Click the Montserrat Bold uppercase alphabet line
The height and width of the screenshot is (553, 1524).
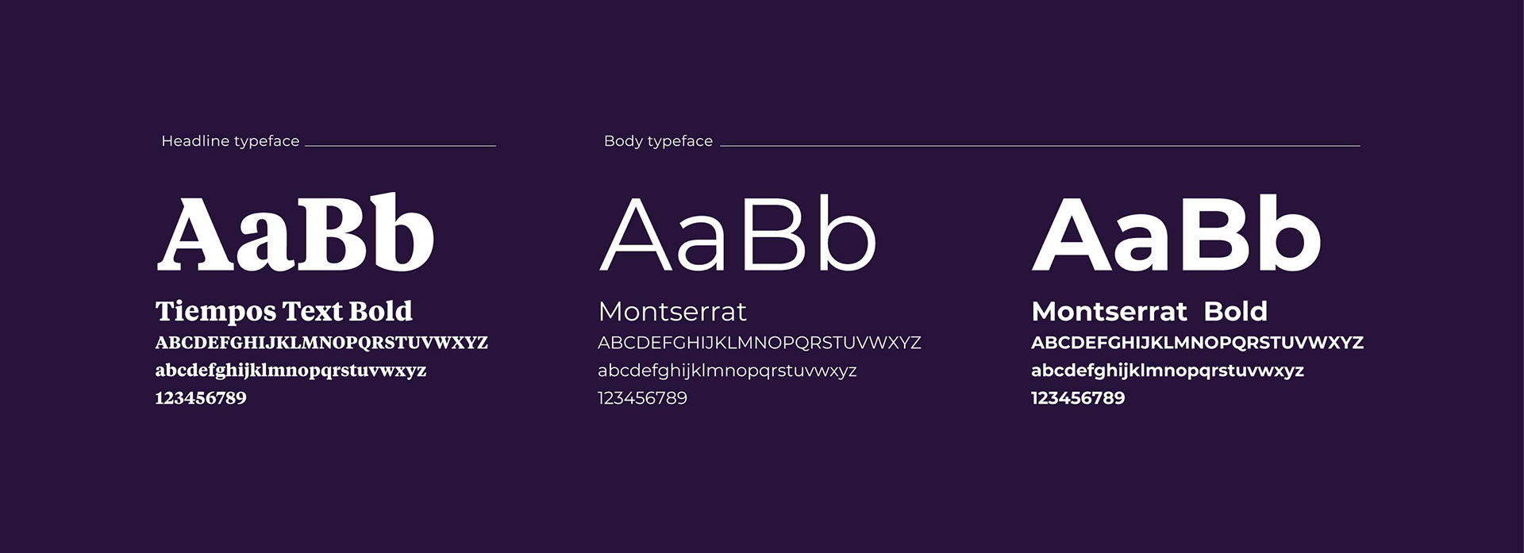pyautogui.click(x=1197, y=343)
